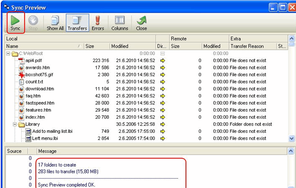Screen dimensions: 296x188
Task: Click the 'Sync Preview completed OK.' message
Action: click(x=67, y=185)
